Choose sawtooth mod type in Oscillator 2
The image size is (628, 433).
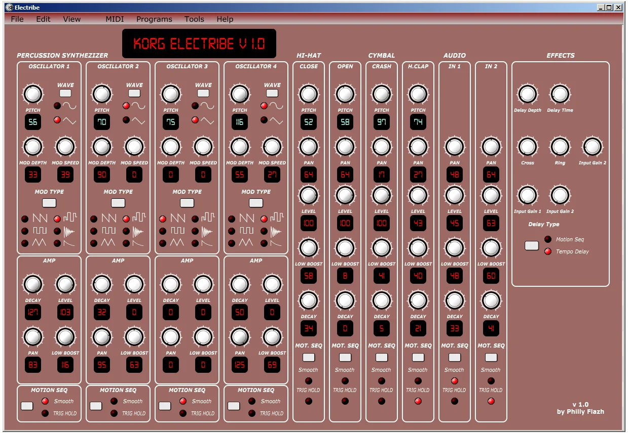coord(109,219)
